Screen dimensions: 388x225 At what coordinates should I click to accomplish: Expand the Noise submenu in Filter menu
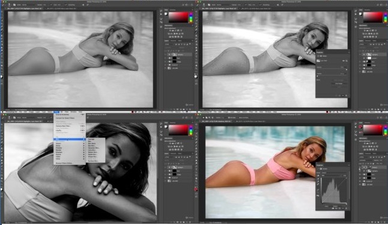(69, 146)
